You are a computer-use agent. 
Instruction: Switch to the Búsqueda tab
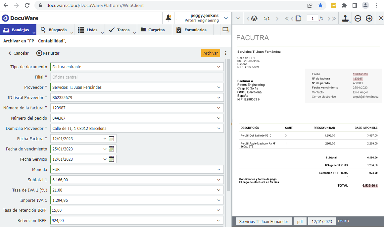(55, 30)
